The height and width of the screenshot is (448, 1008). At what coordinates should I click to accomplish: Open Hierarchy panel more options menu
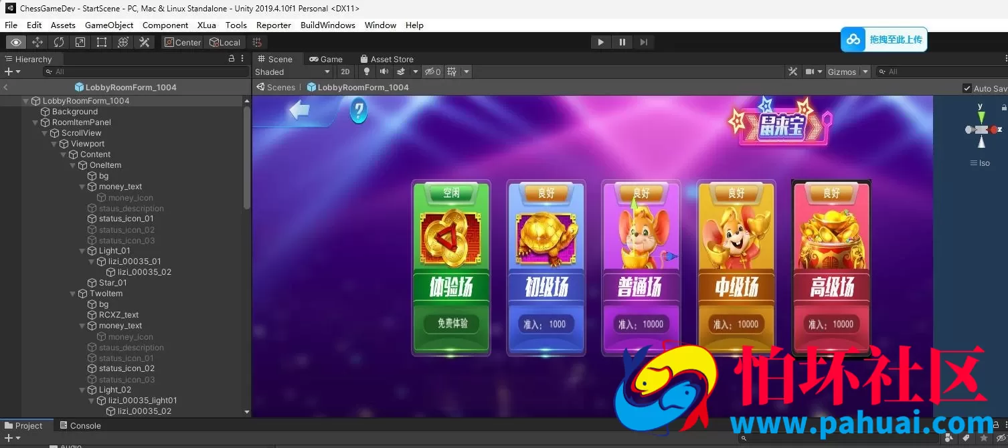click(x=242, y=59)
